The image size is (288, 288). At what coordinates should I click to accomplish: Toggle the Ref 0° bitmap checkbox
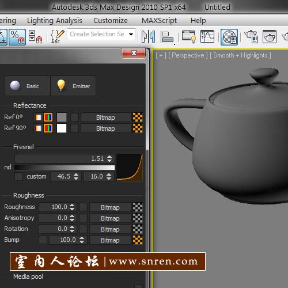tap(74, 118)
